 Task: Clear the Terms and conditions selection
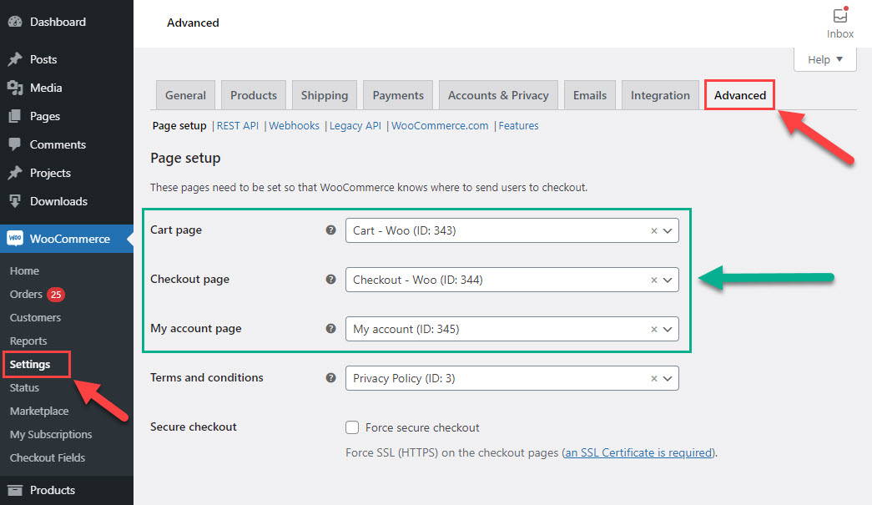click(654, 378)
